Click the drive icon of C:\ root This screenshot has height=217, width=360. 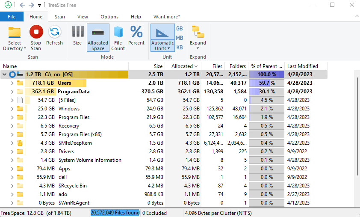(x=20, y=74)
